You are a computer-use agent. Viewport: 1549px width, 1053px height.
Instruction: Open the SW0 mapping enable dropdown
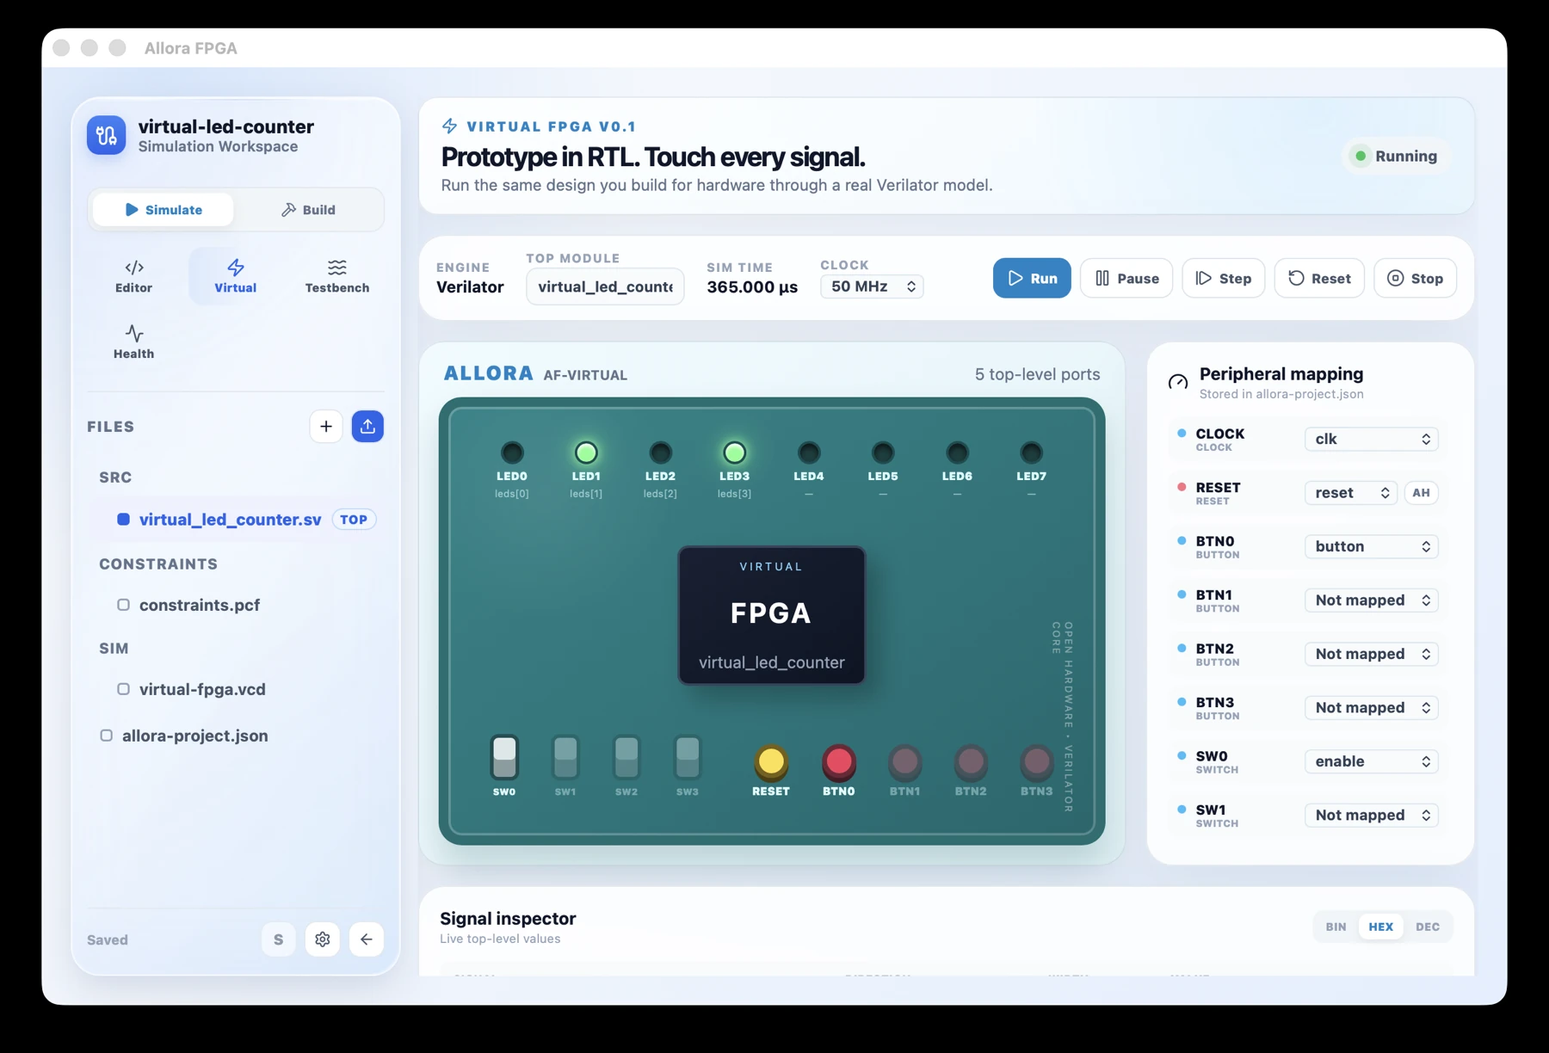coord(1372,761)
